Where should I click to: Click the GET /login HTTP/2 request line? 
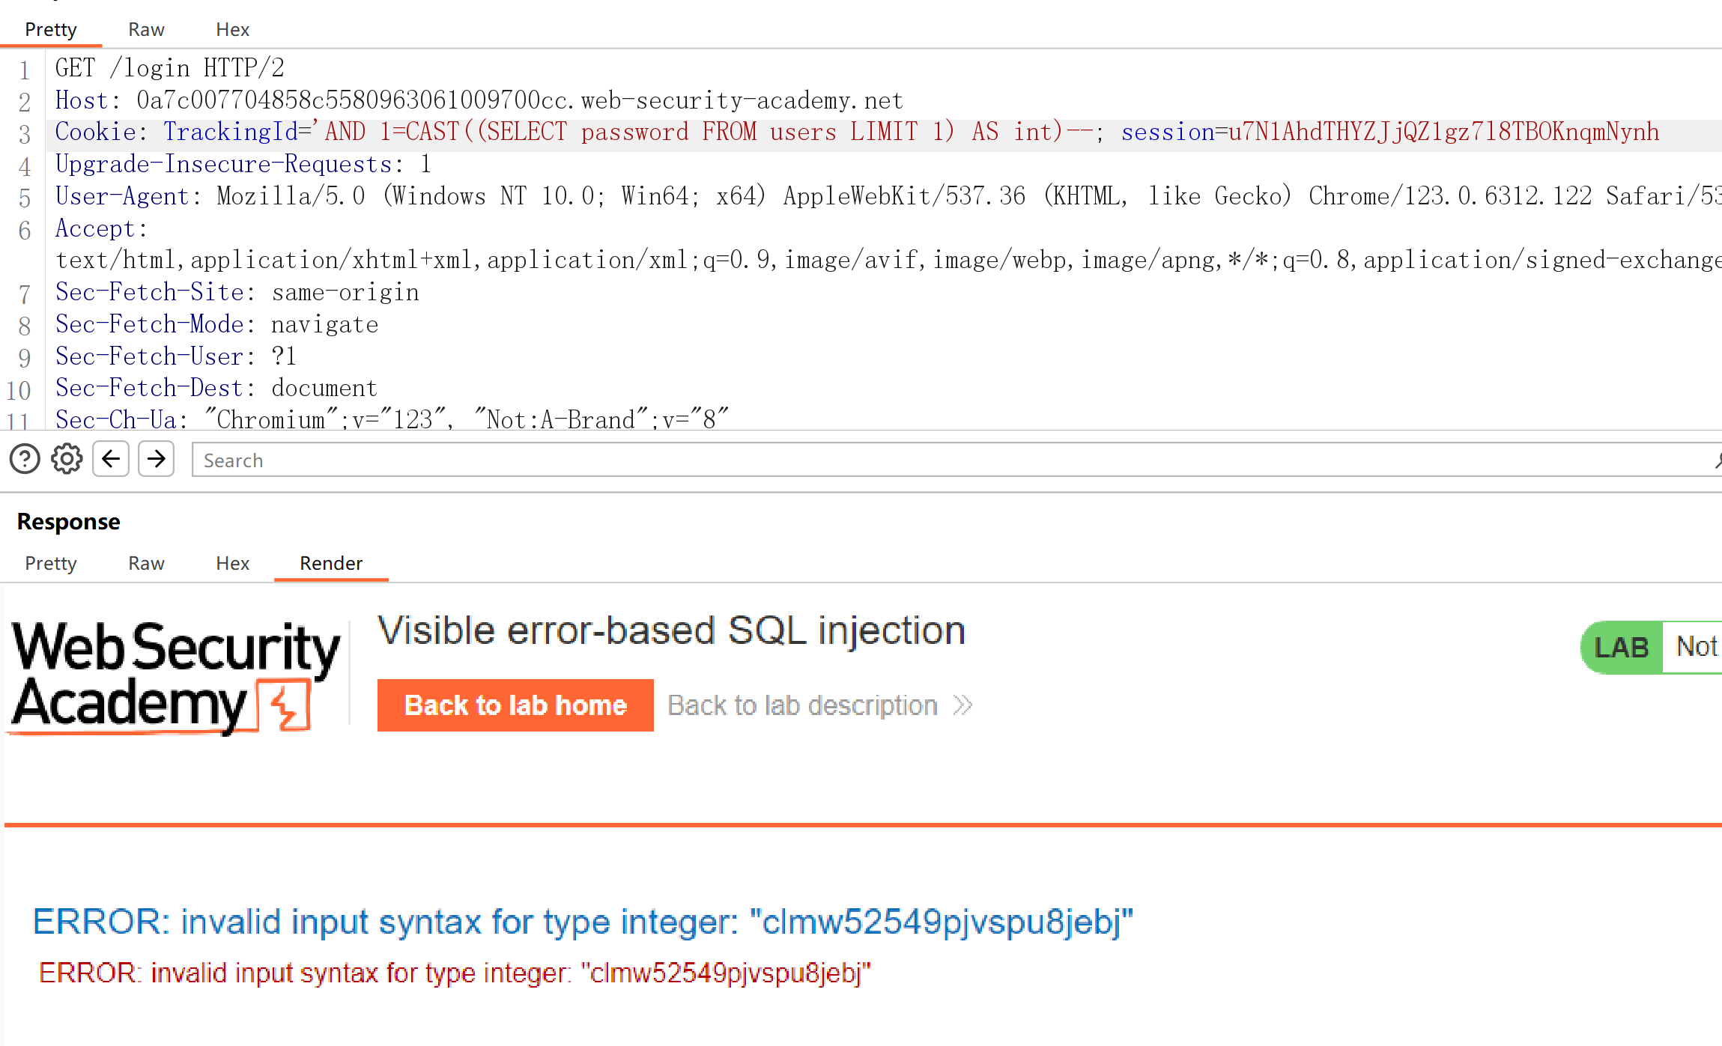point(170,68)
